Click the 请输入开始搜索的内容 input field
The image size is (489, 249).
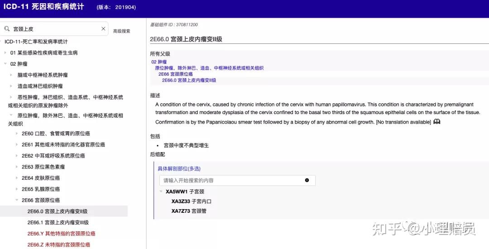pyautogui.click(x=237, y=181)
